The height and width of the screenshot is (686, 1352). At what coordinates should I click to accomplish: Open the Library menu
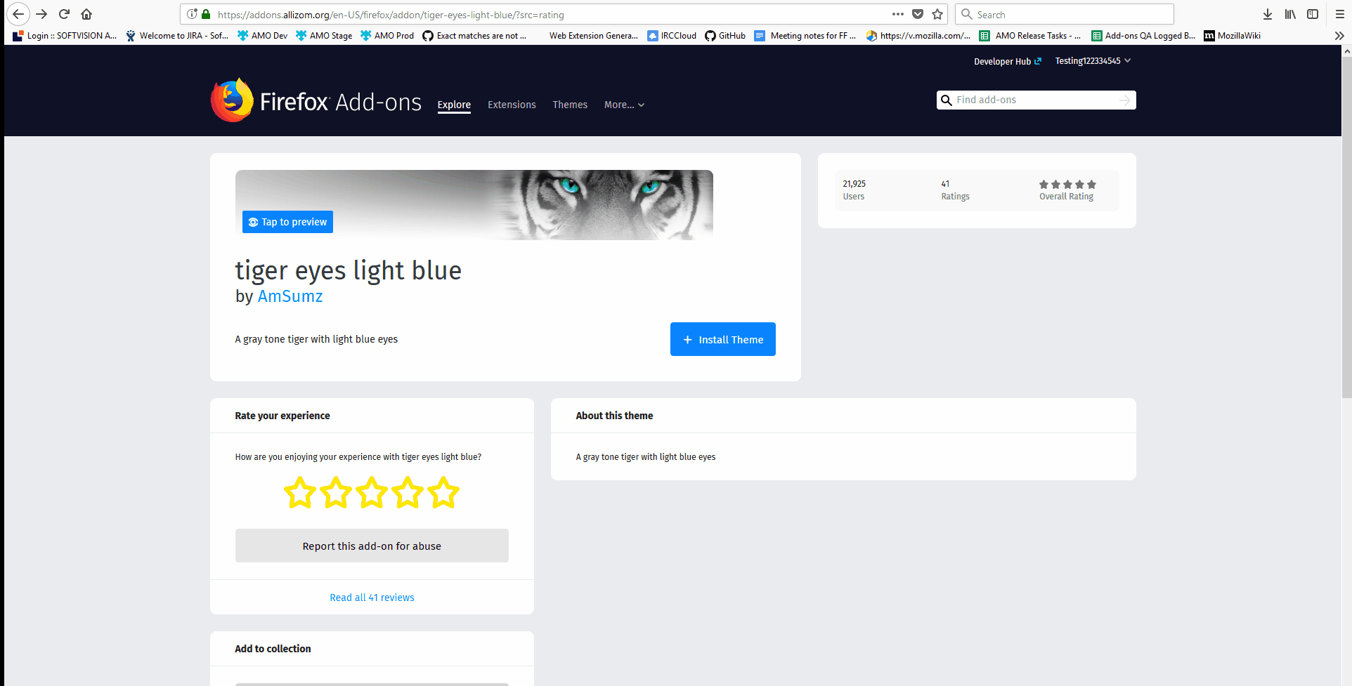(1290, 14)
